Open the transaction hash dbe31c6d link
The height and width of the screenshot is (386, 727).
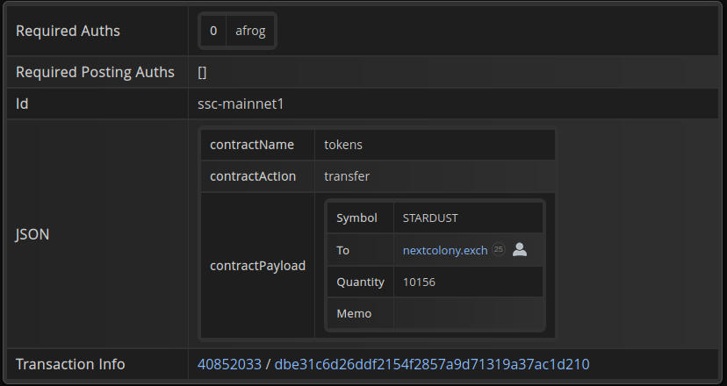432,364
